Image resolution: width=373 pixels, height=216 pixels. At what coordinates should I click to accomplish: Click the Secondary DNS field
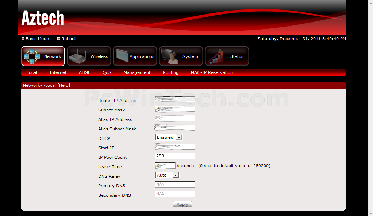(x=175, y=194)
